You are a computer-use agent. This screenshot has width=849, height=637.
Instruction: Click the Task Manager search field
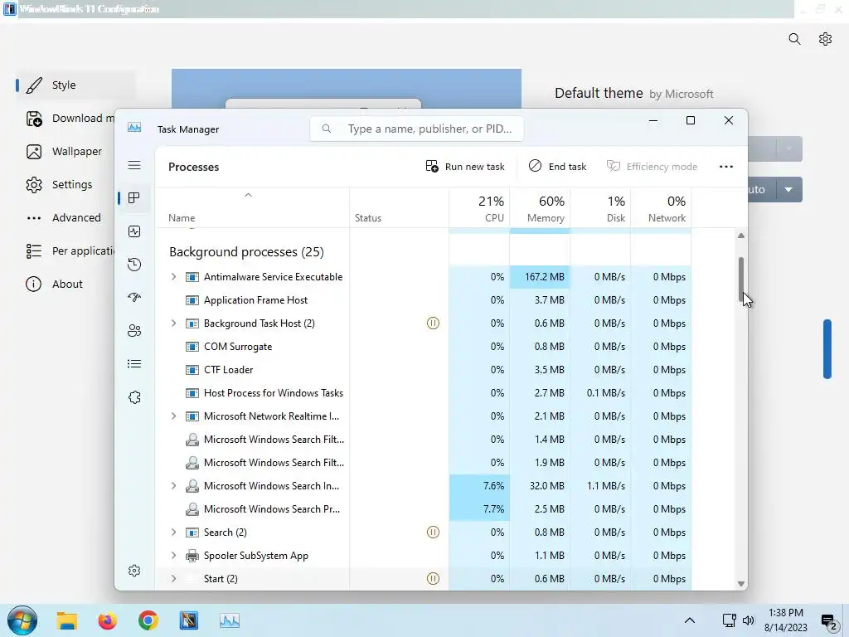point(417,129)
